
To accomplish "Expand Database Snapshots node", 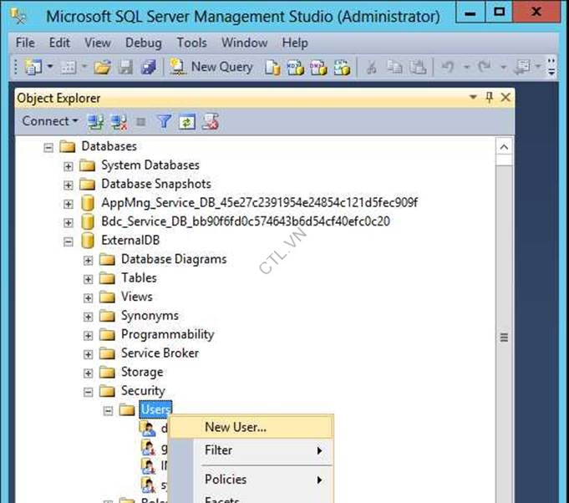I will [68, 185].
